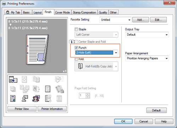Click the x1 copies indicator in preview
177x128 pixels.
[x=64, y=71]
